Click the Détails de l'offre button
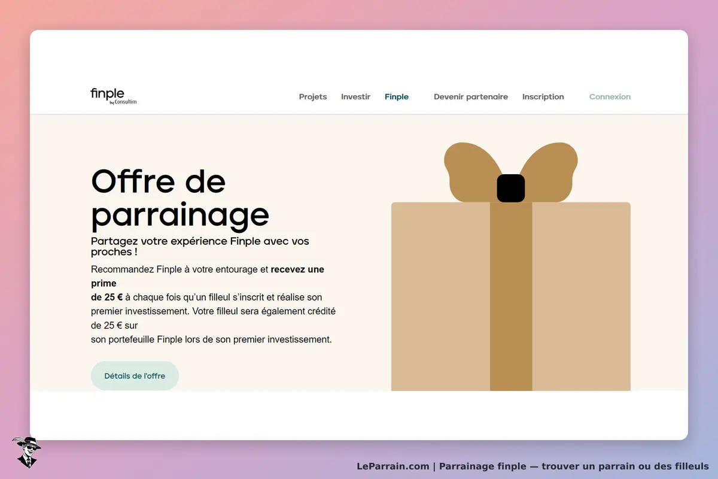718x479 pixels. point(135,376)
